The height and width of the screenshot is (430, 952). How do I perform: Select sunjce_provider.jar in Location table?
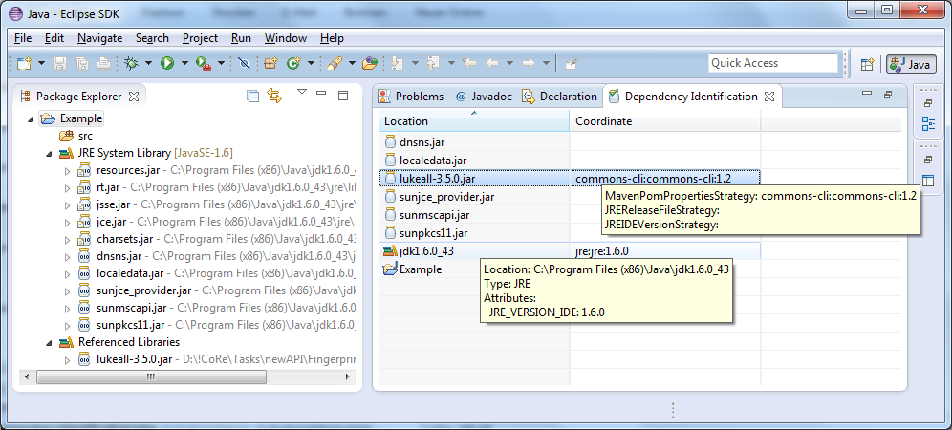473,197
